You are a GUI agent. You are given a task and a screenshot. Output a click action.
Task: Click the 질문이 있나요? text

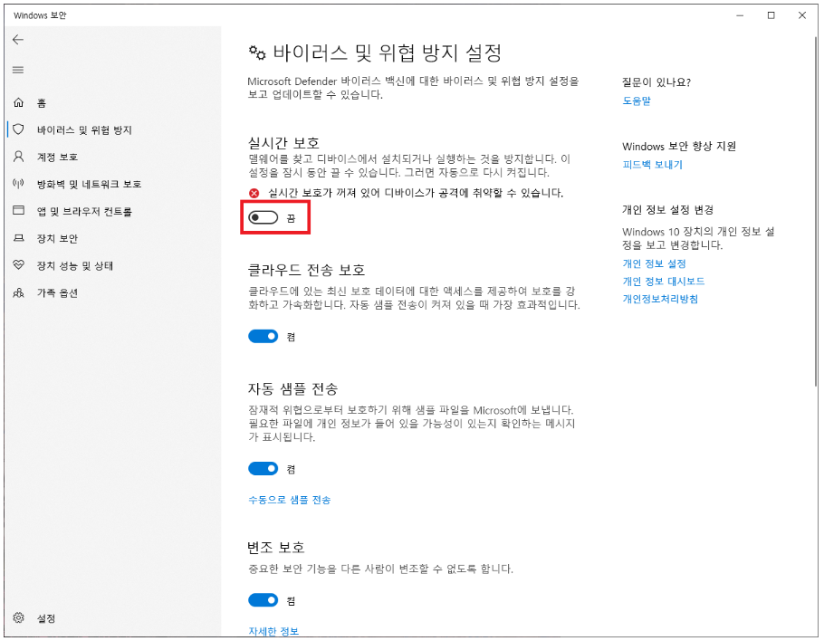(x=656, y=82)
